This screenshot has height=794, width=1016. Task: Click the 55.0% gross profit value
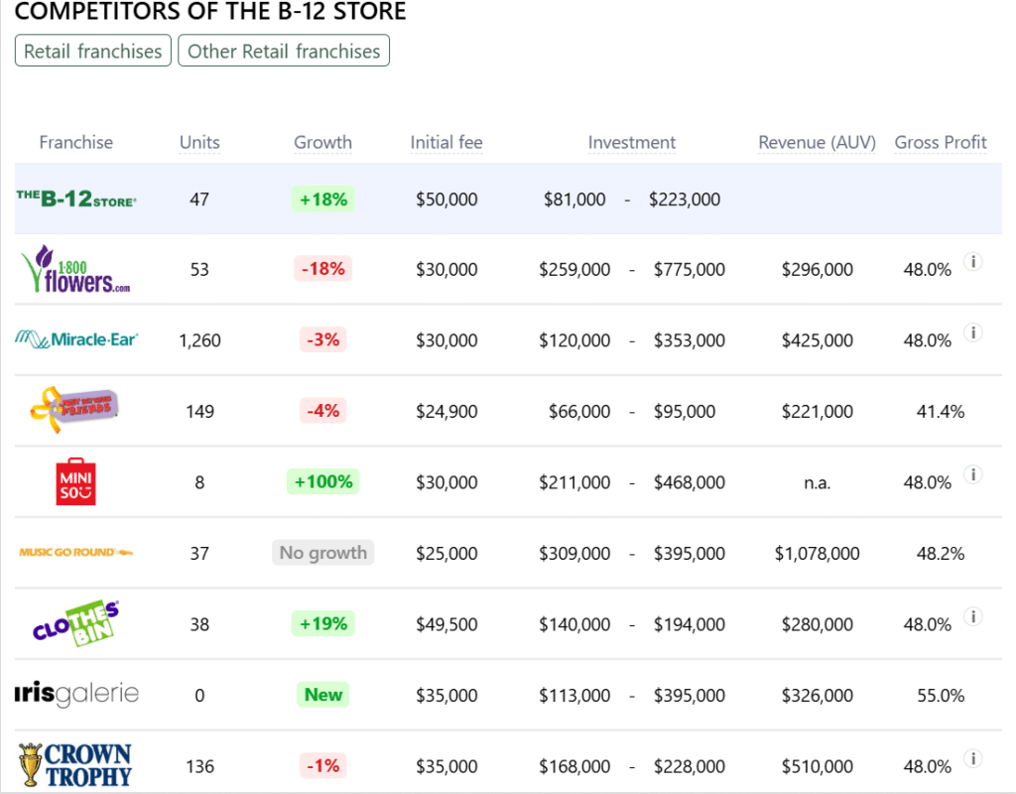click(941, 696)
